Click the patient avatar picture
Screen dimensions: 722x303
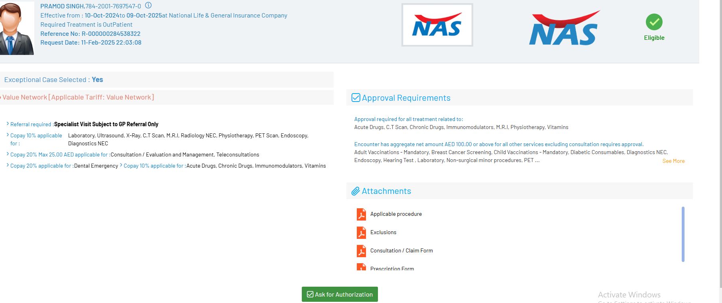[x=17, y=28]
